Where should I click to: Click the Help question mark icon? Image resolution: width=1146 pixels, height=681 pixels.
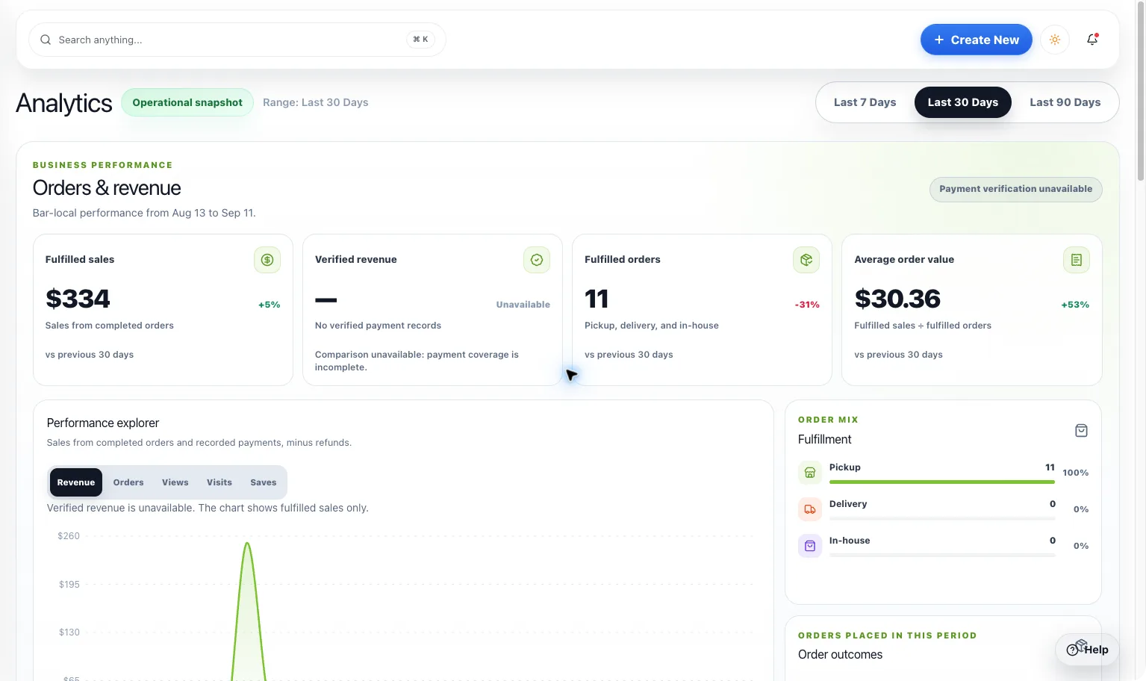(x=1073, y=650)
